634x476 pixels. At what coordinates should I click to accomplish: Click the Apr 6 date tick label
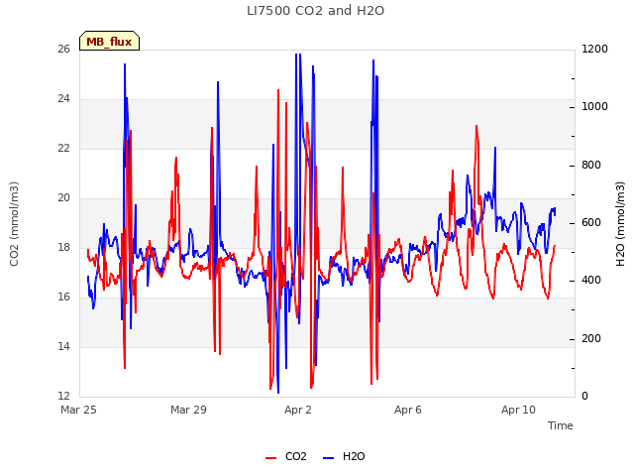[x=408, y=410]
